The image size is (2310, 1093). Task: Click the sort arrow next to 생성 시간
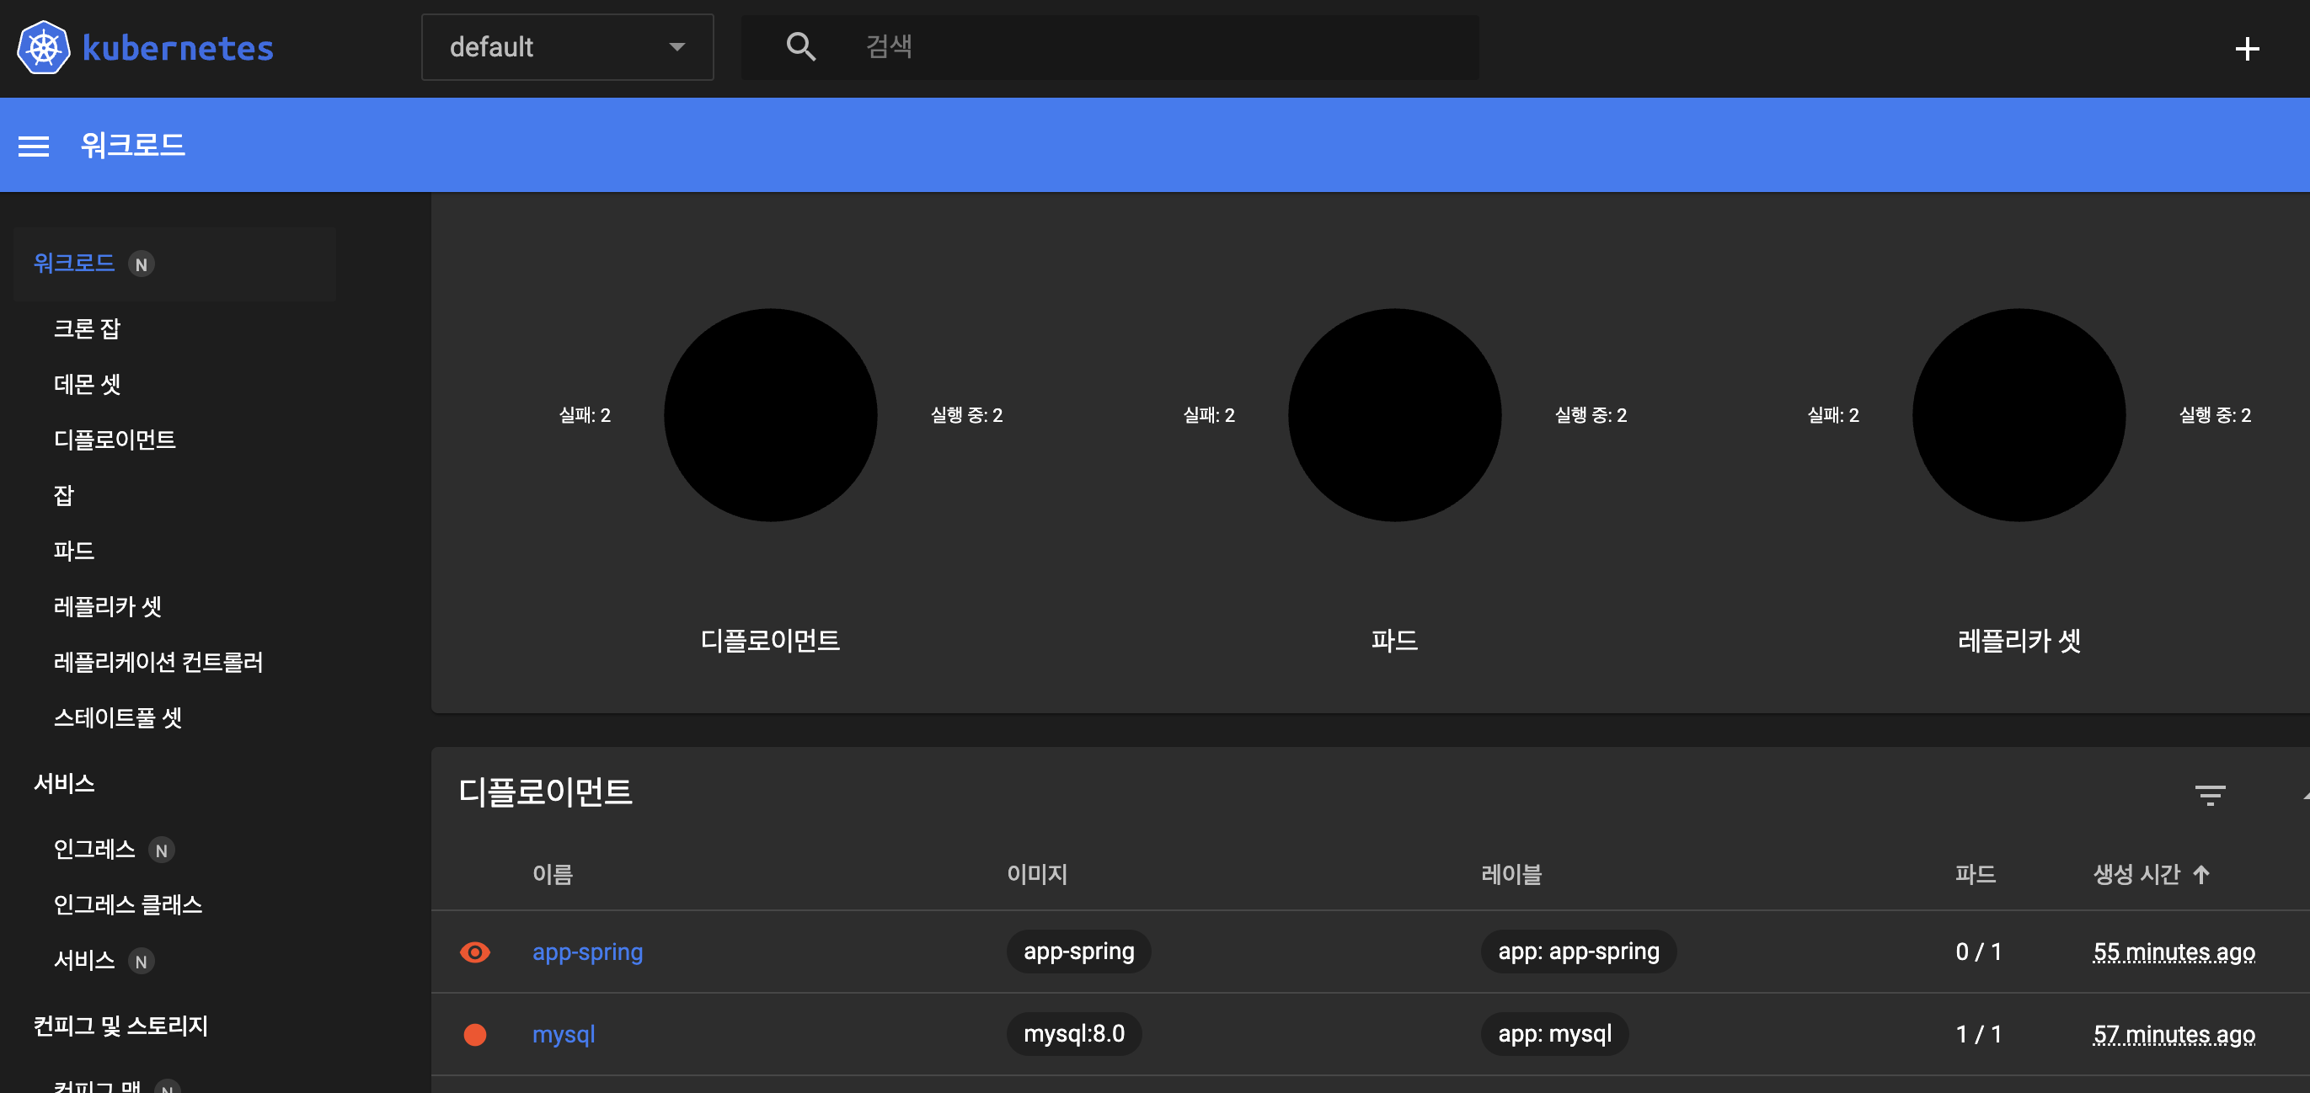2200,873
